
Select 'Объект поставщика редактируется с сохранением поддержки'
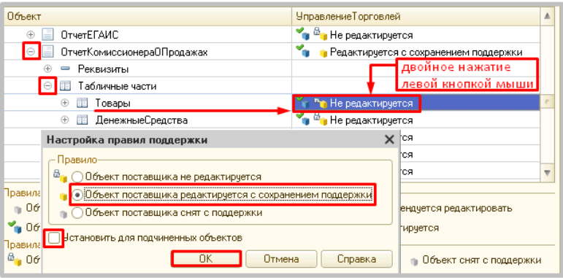(x=77, y=195)
